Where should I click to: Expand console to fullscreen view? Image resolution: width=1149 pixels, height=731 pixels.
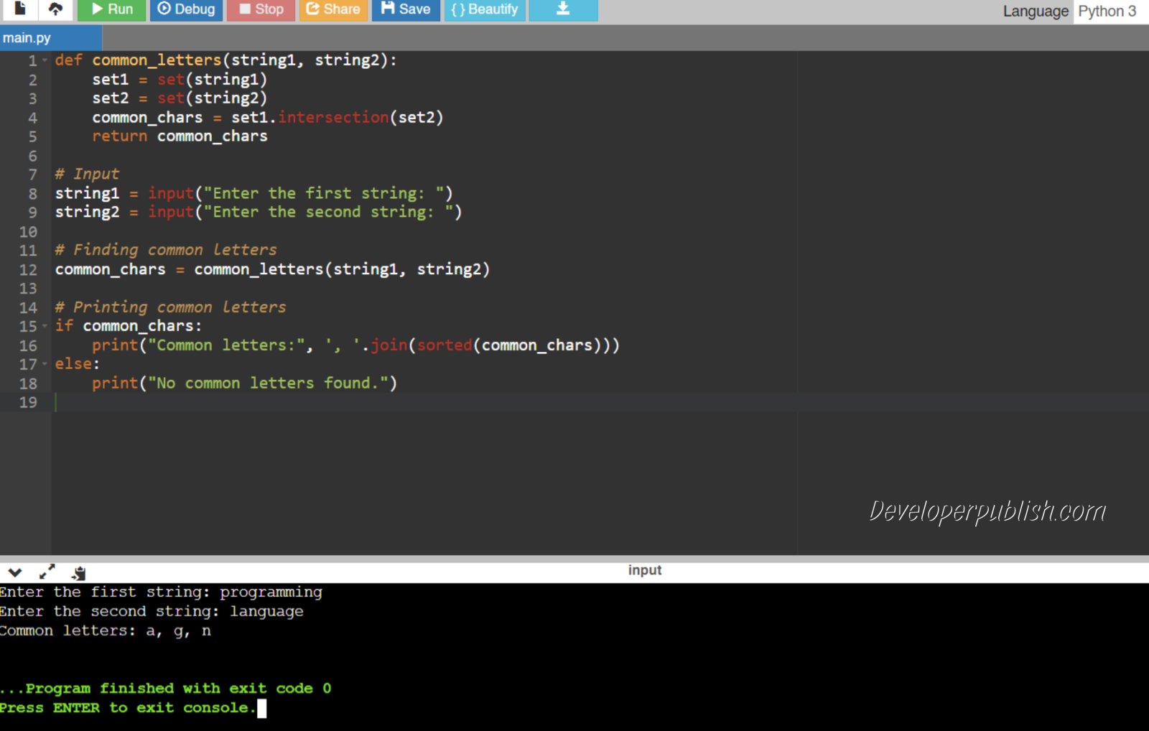point(47,572)
